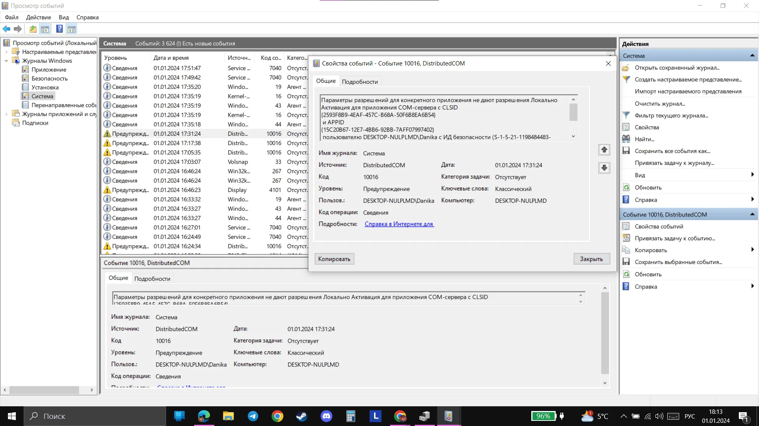Select event at 01.01.2024 17:17:38
759x426 pixels.
[x=204, y=143]
